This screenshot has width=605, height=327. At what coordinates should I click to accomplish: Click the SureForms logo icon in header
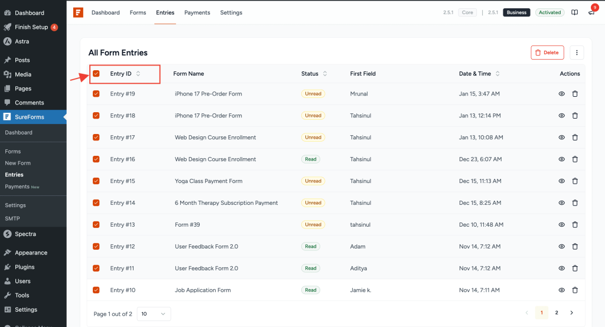coord(79,12)
